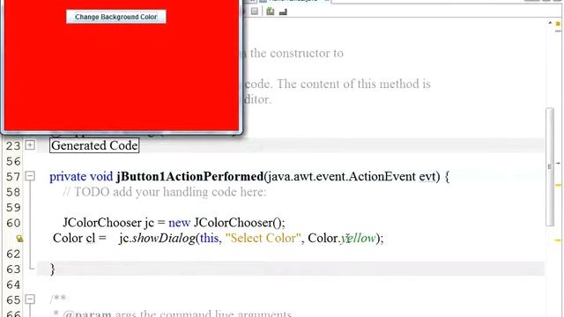
Task: Click the 'private void' keywords on line 57
Action: click(x=81, y=176)
